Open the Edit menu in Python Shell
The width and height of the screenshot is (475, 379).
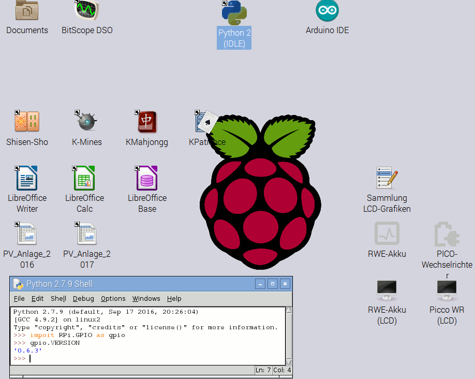pos(37,299)
